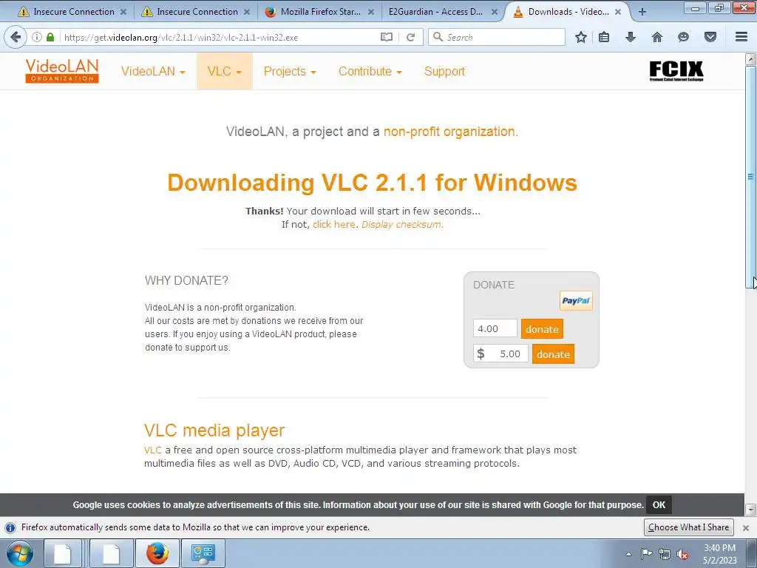
Task: Click the browser Search box
Action: (x=496, y=37)
